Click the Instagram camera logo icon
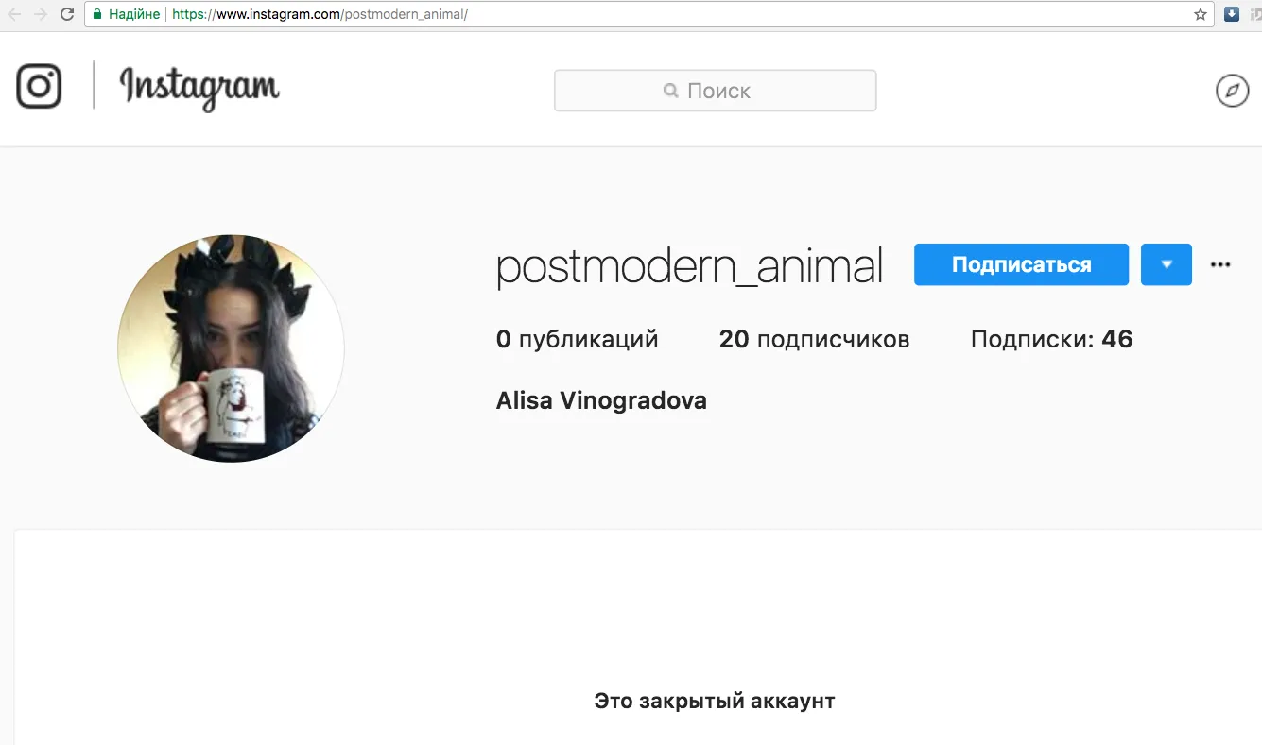 click(x=39, y=86)
